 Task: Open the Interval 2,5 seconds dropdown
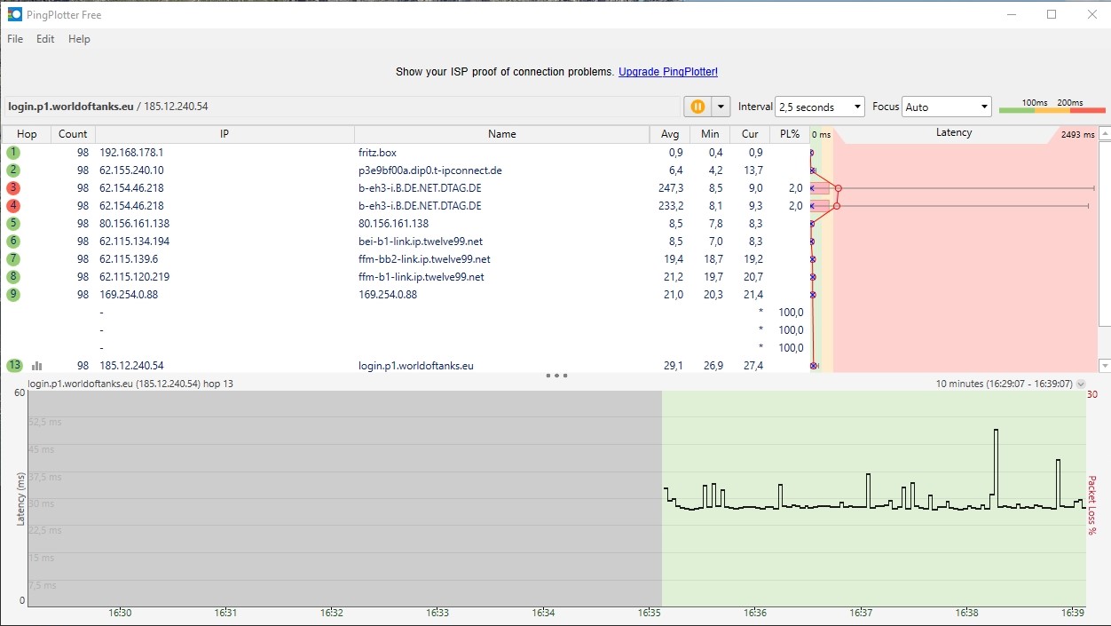[x=820, y=107]
